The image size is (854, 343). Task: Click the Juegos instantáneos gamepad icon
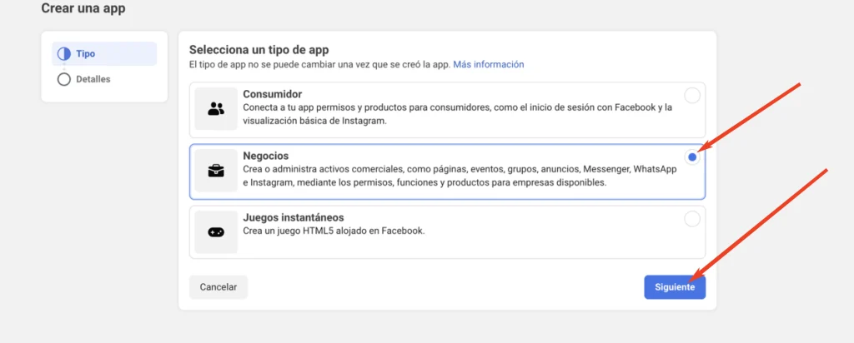pyautogui.click(x=216, y=232)
